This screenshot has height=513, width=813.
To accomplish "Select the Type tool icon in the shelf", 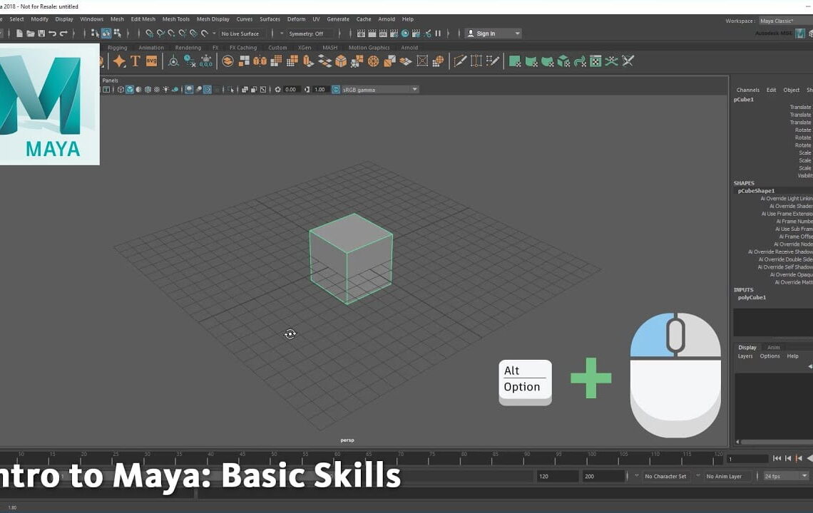I will click(135, 61).
